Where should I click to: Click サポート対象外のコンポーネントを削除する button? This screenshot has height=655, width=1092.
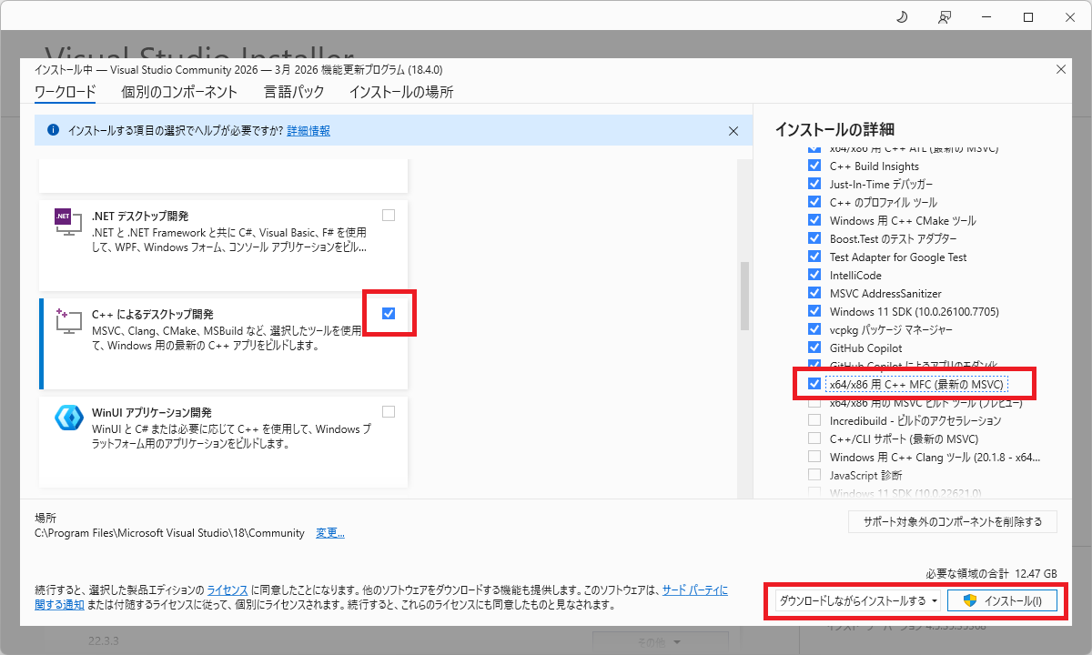(x=952, y=522)
